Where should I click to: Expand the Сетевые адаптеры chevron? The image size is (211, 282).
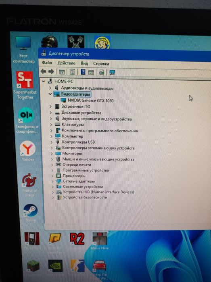point(52,181)
